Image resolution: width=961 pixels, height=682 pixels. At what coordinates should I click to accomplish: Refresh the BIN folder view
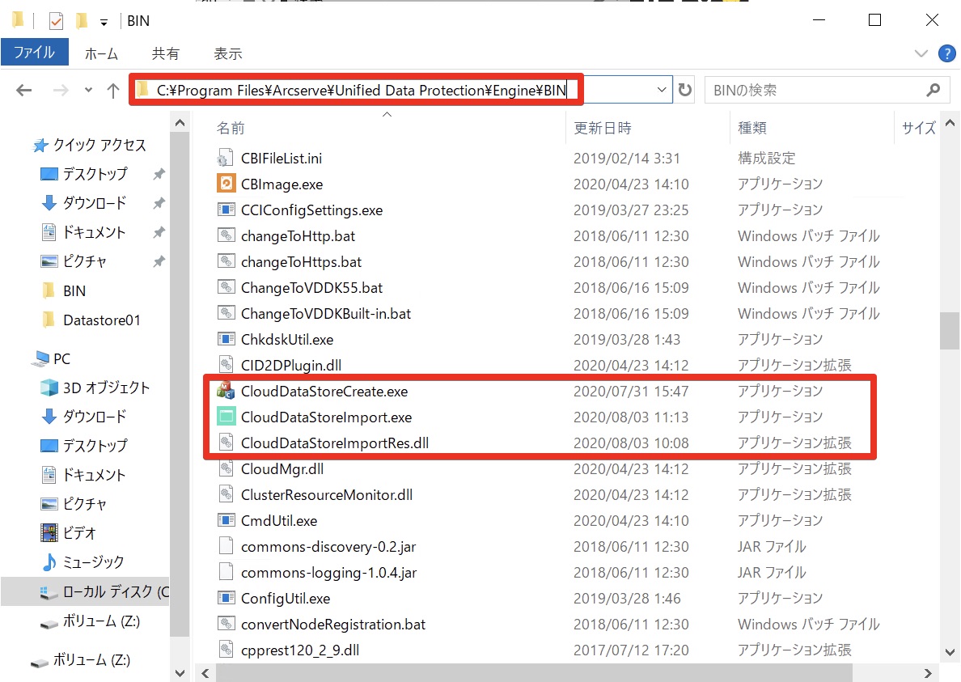[684, 90]
